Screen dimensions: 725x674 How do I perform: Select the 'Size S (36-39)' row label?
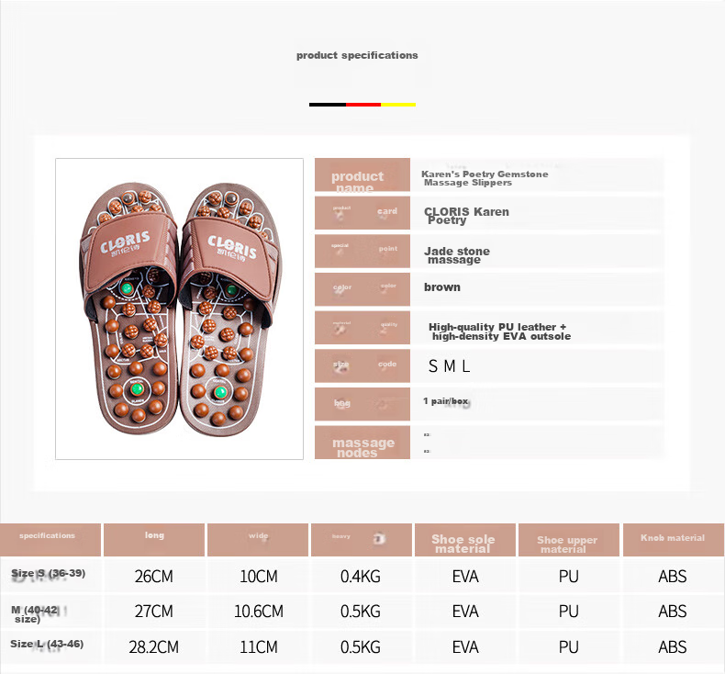tap(49, 573)
